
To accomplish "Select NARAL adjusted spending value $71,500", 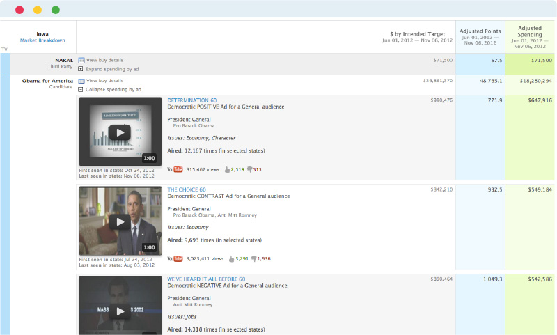I will (x=542, y=61).
